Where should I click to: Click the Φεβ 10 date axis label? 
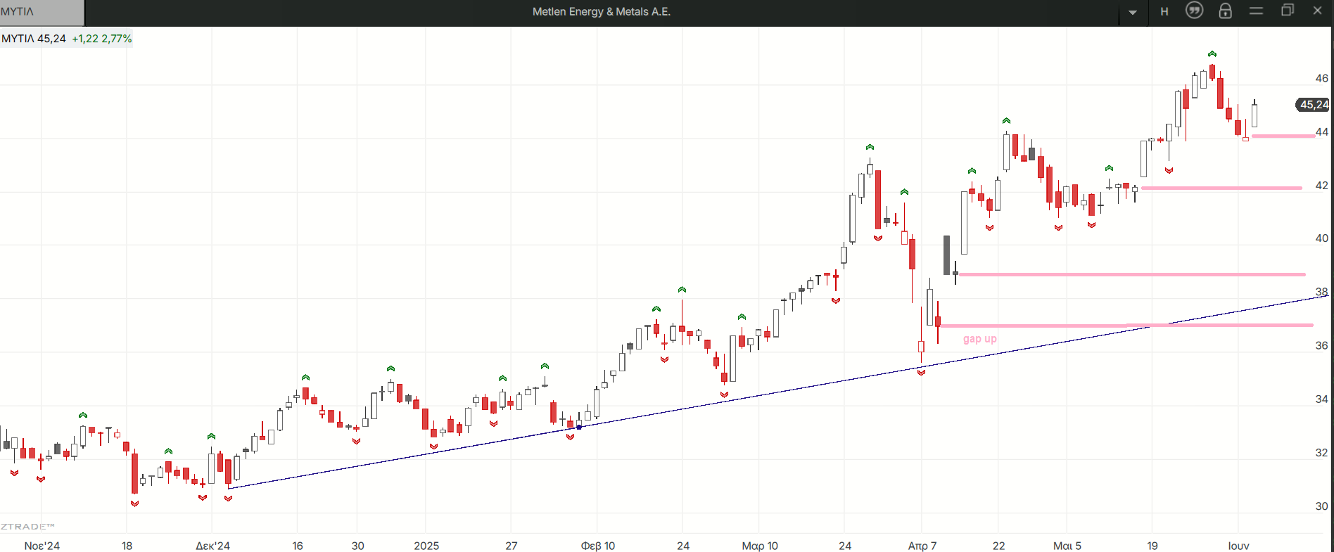pos(598,546)
